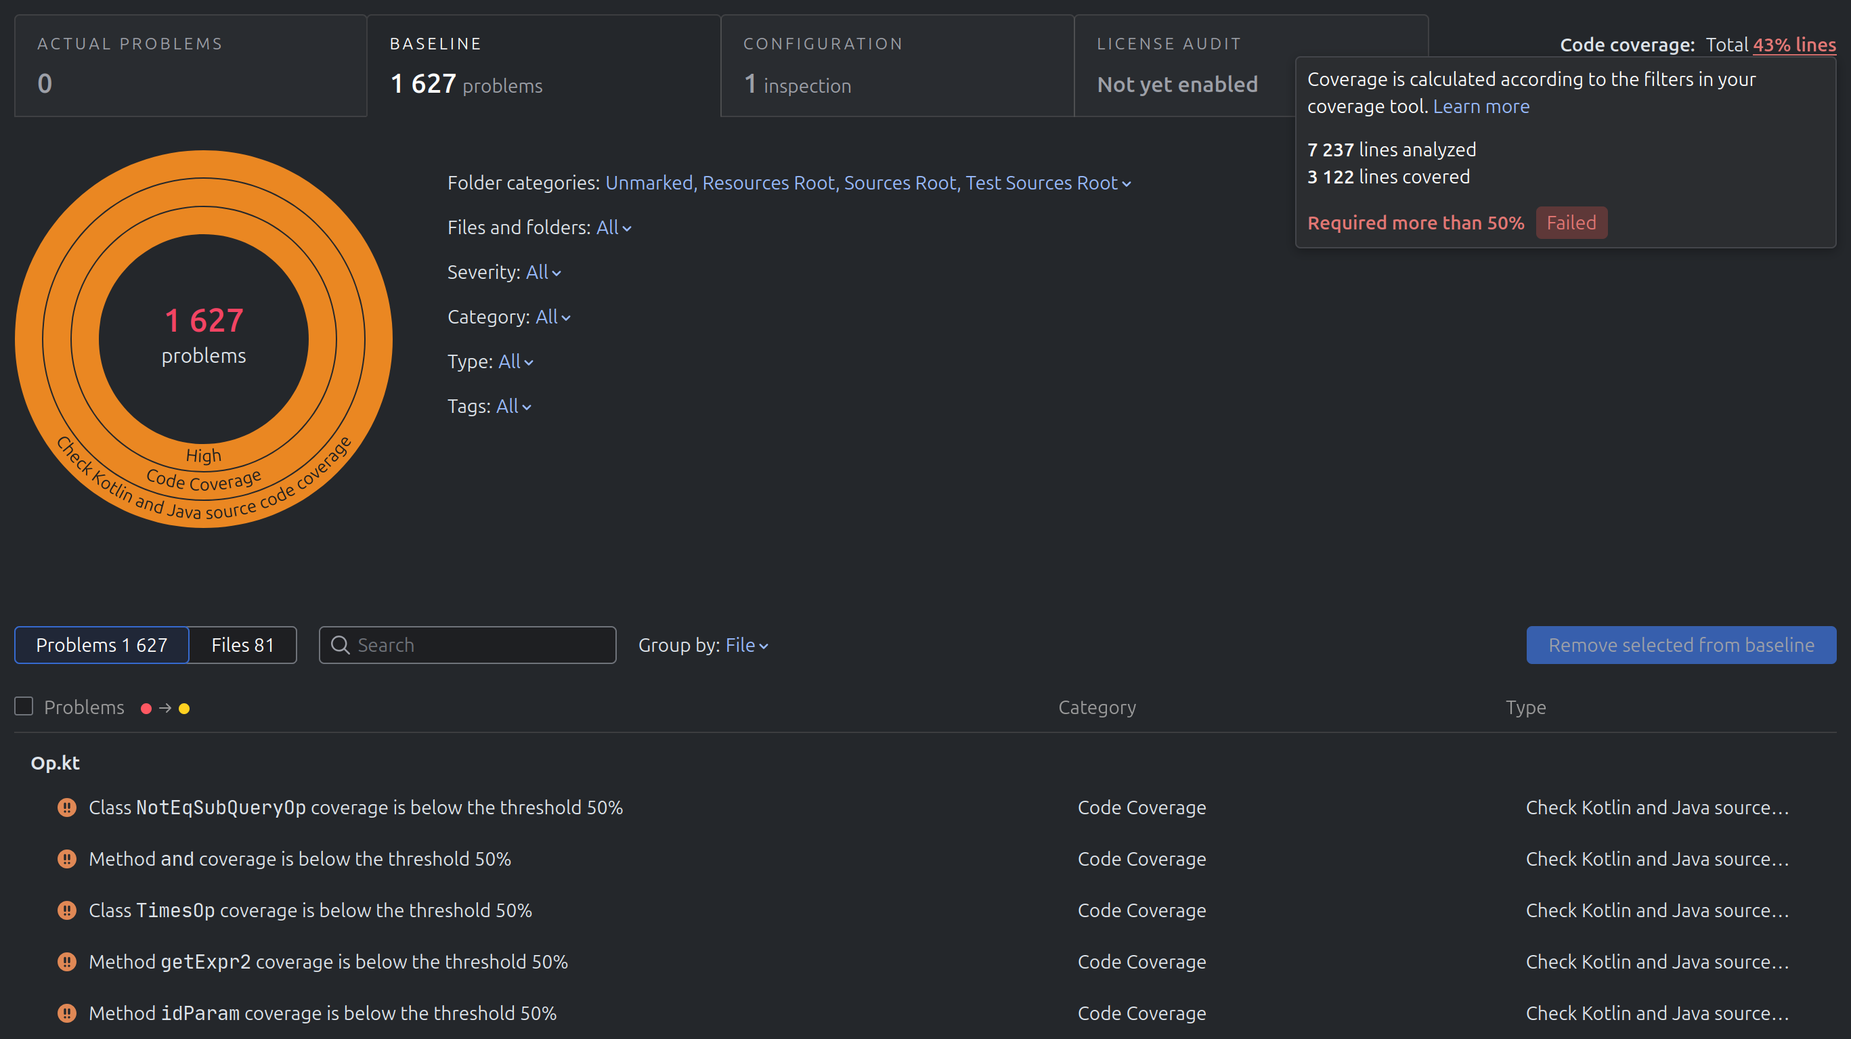1851x1039 pixels.
Task: Change the Group by File dropdown
Action: (x=747, y=645)
